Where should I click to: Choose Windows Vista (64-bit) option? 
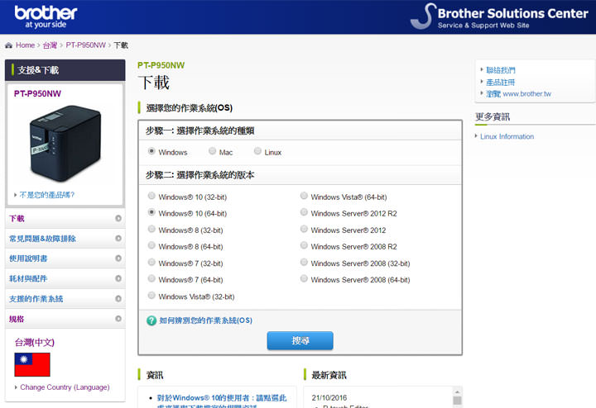[x=304, y=196]
